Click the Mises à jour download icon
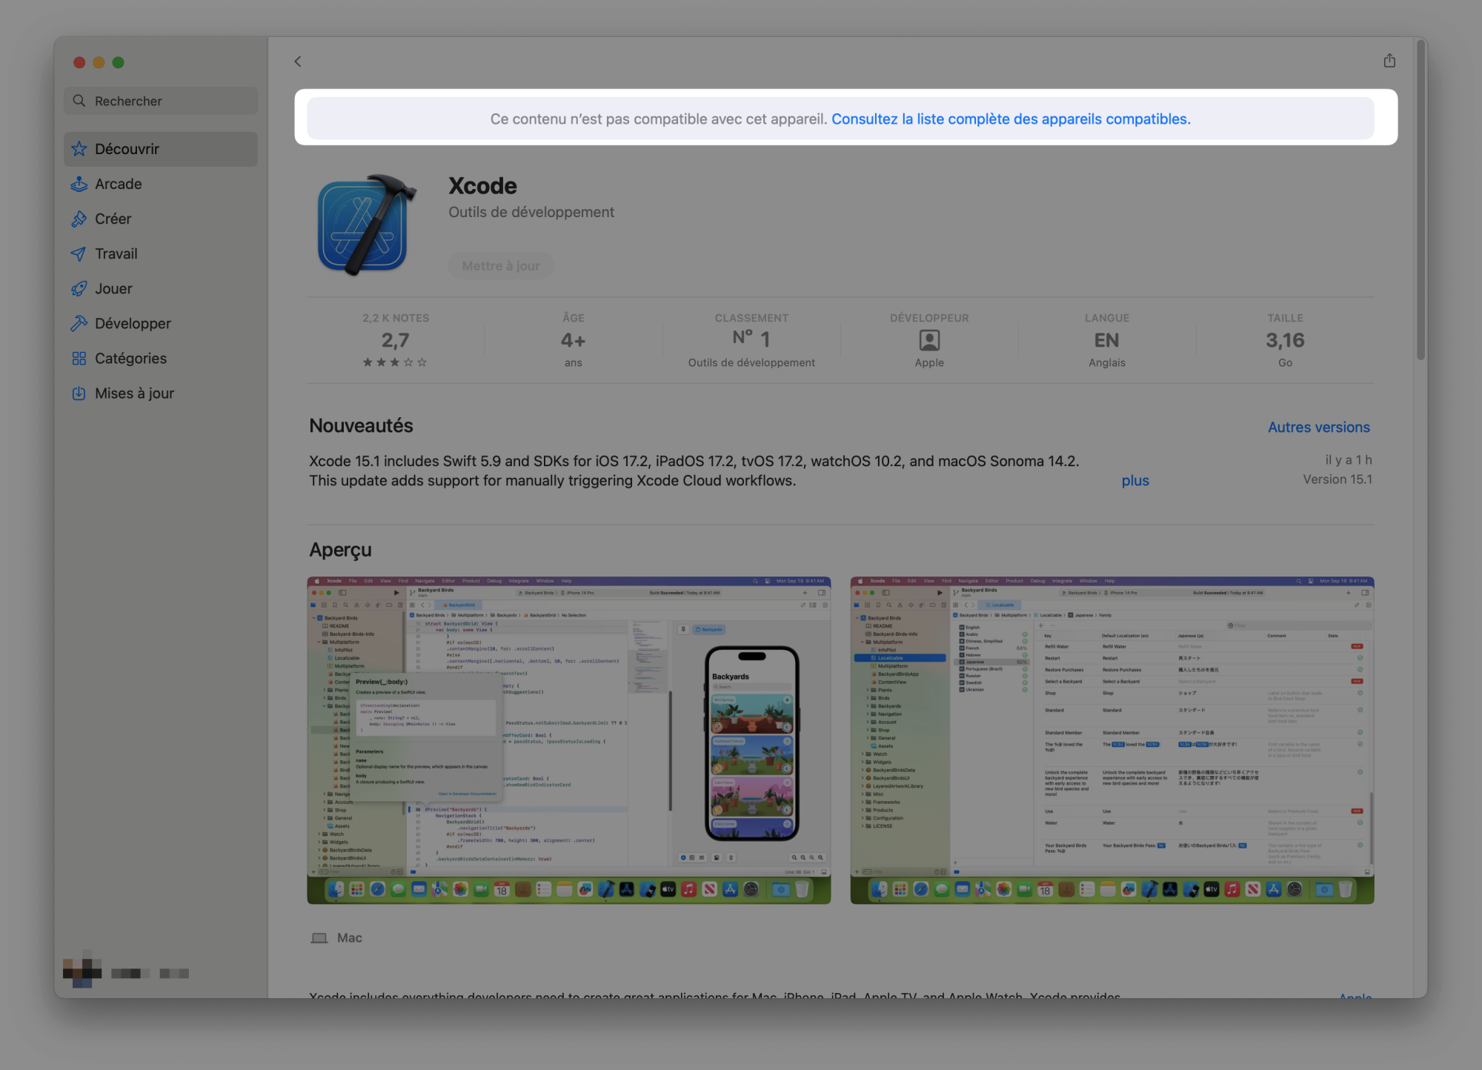 (x=79, y=393)
